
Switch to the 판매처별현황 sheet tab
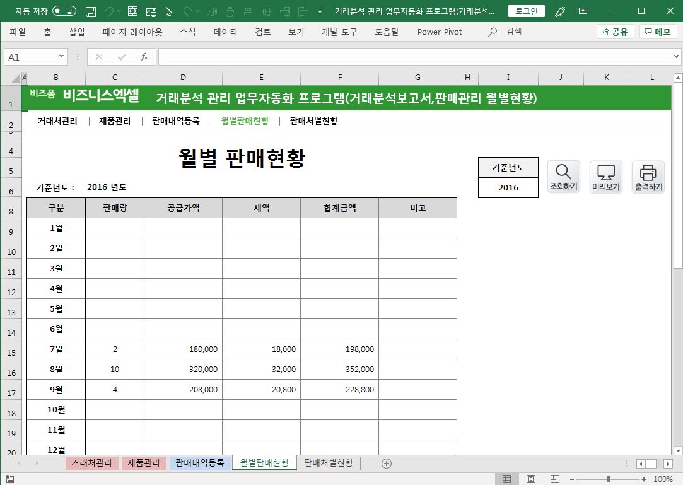click(328, 464)
